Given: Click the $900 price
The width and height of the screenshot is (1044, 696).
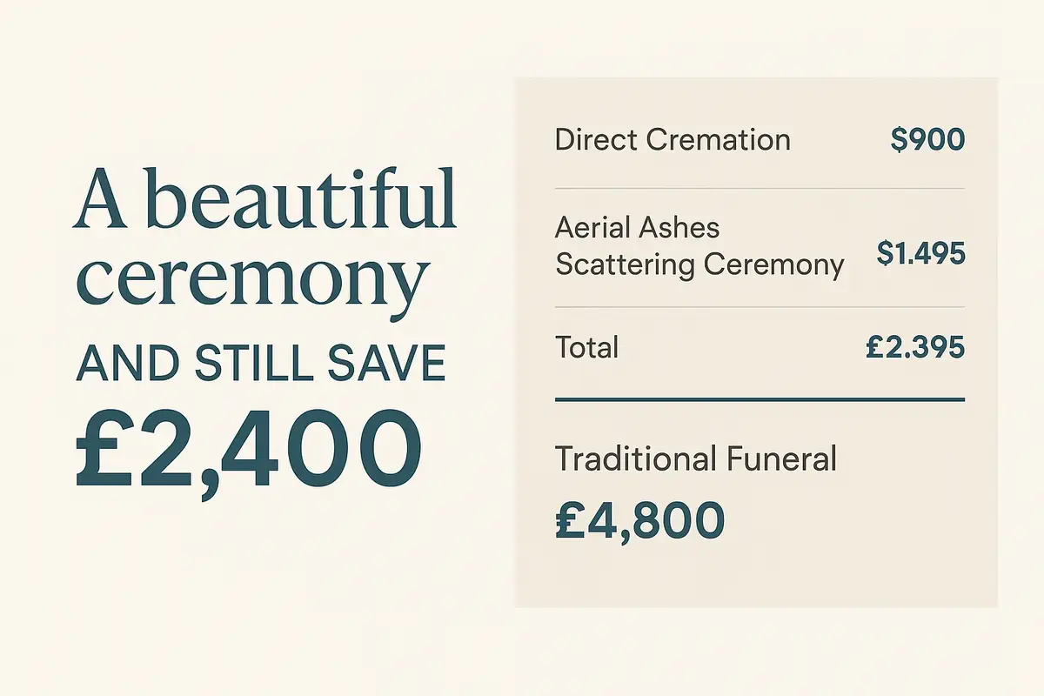Looking at the screenshot, I should 927,140.
